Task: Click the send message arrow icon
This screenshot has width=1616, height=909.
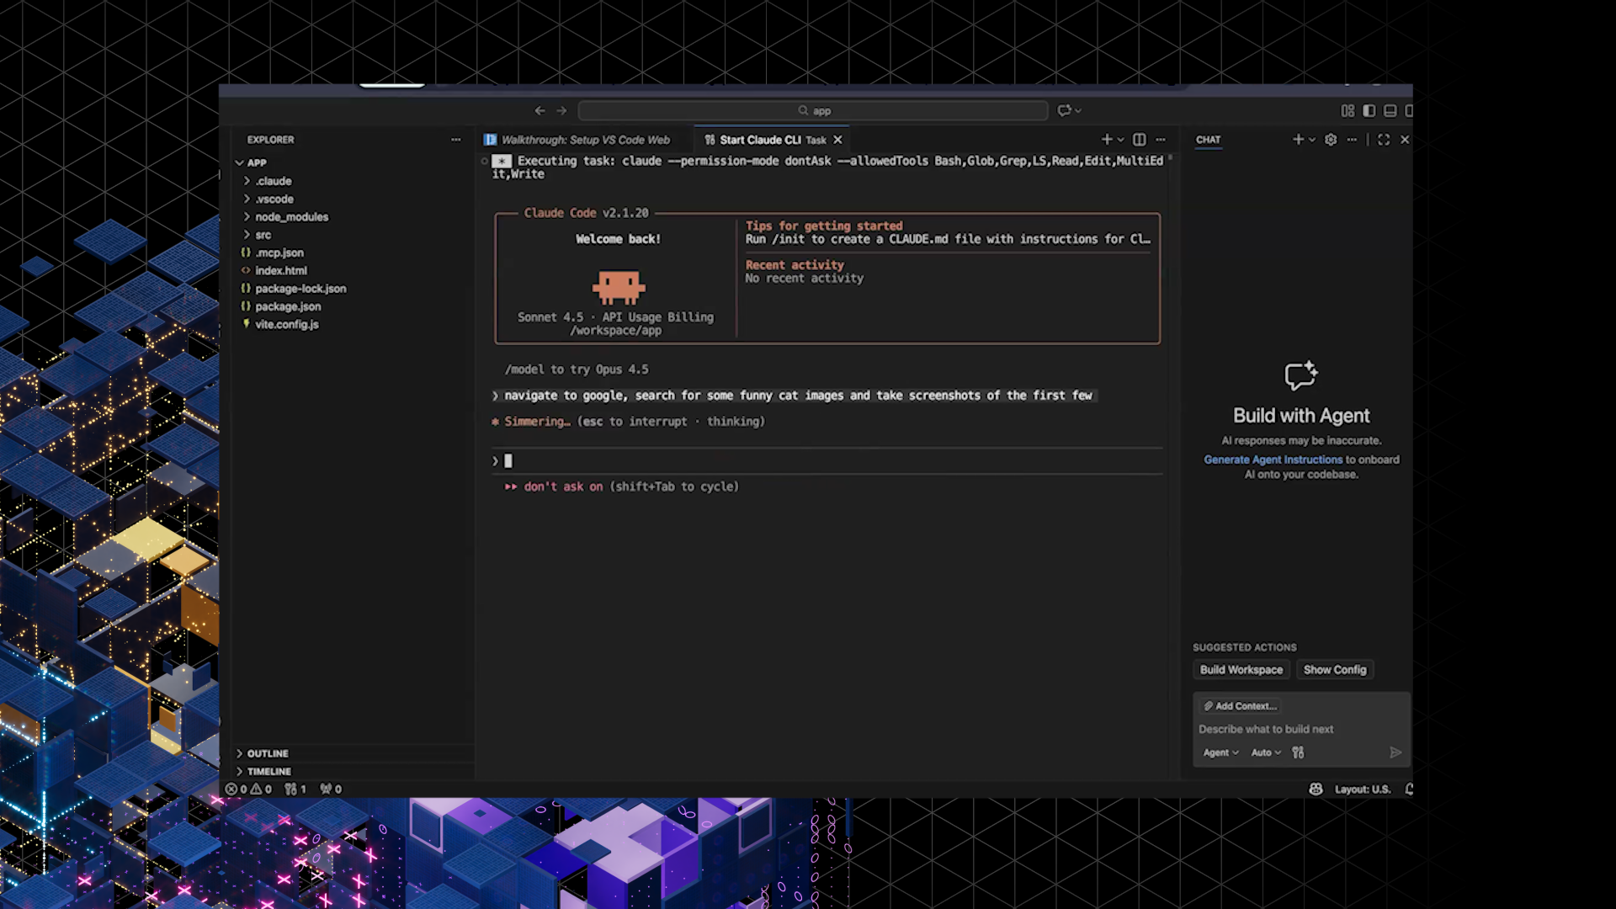Action: (x=1395, y=752)
